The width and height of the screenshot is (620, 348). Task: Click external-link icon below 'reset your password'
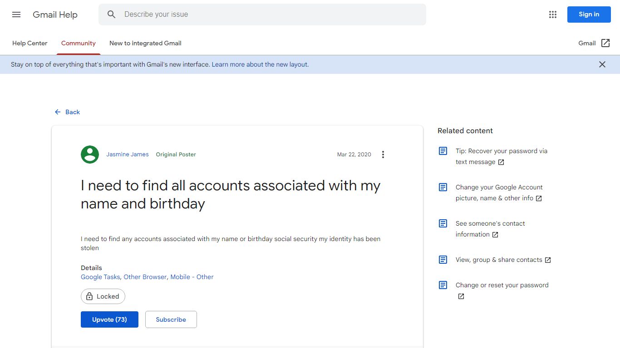pos(461,296)
